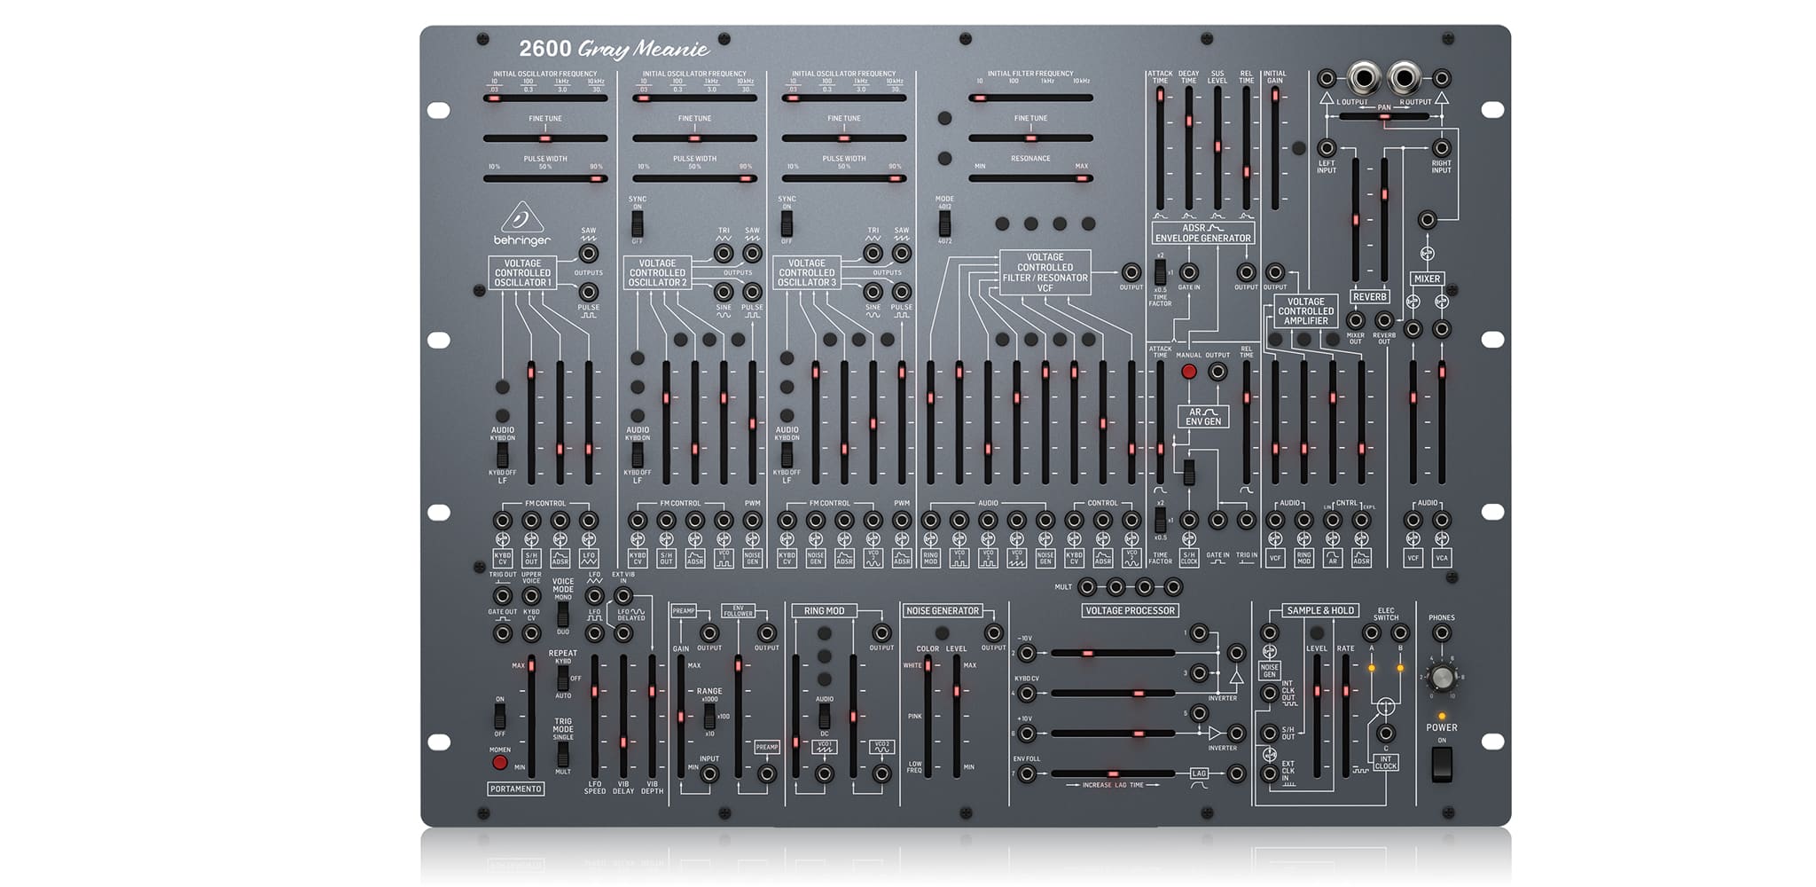Set Oscillator 1 to LF mode switch
Image resolution: width=1816 pixels, height=887 pixels.
click(x=503, y=455)
